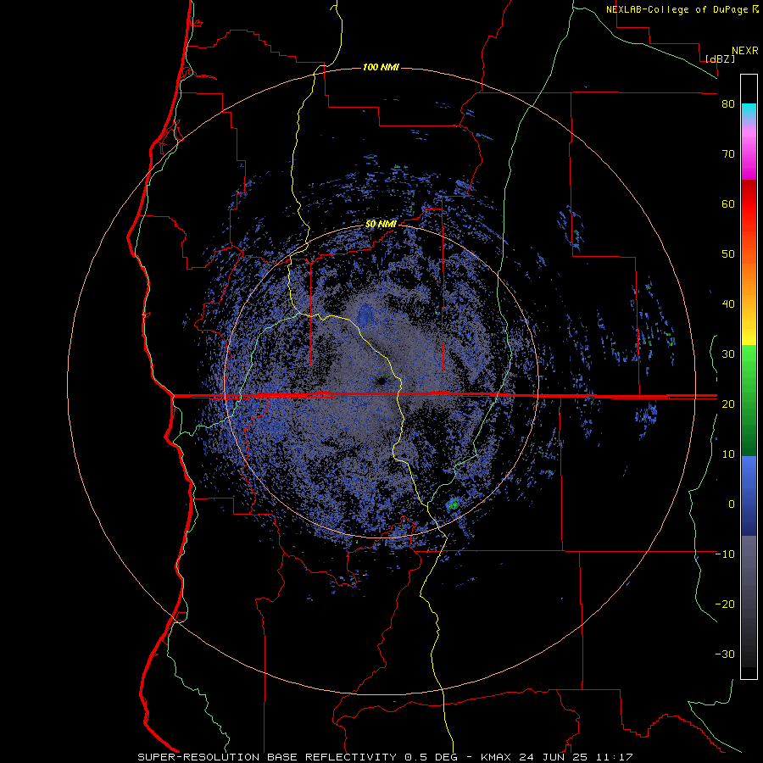Click the [dBZ] unit label
The height and width of the screenshot is (763, 763).
pyautogui.click(x=721, y=59)
